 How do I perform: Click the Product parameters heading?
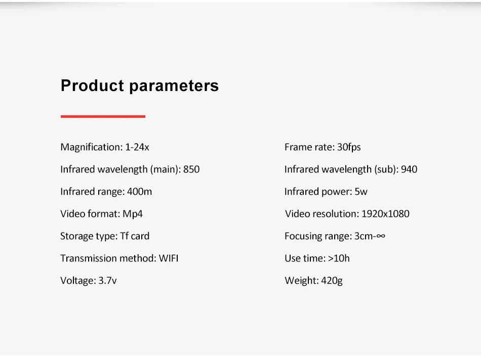[140, 86]
